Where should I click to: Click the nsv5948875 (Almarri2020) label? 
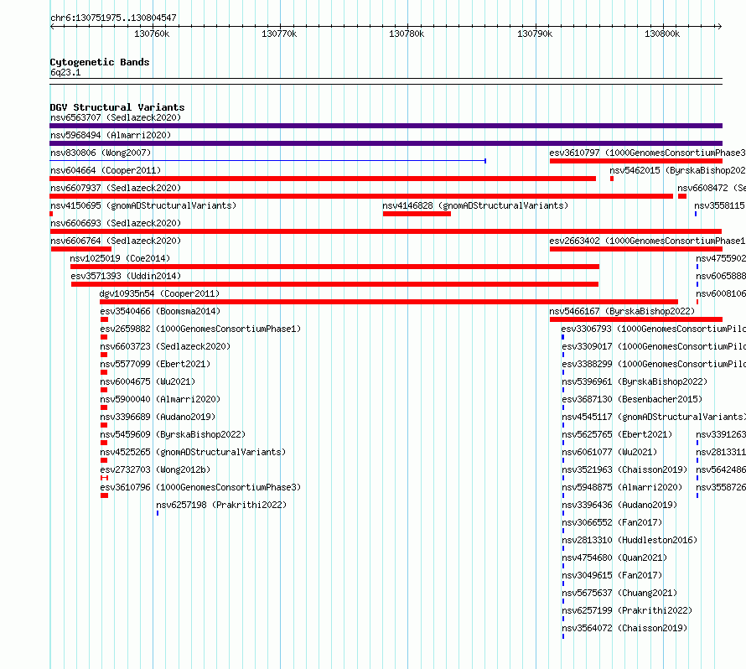coord(622,487)
